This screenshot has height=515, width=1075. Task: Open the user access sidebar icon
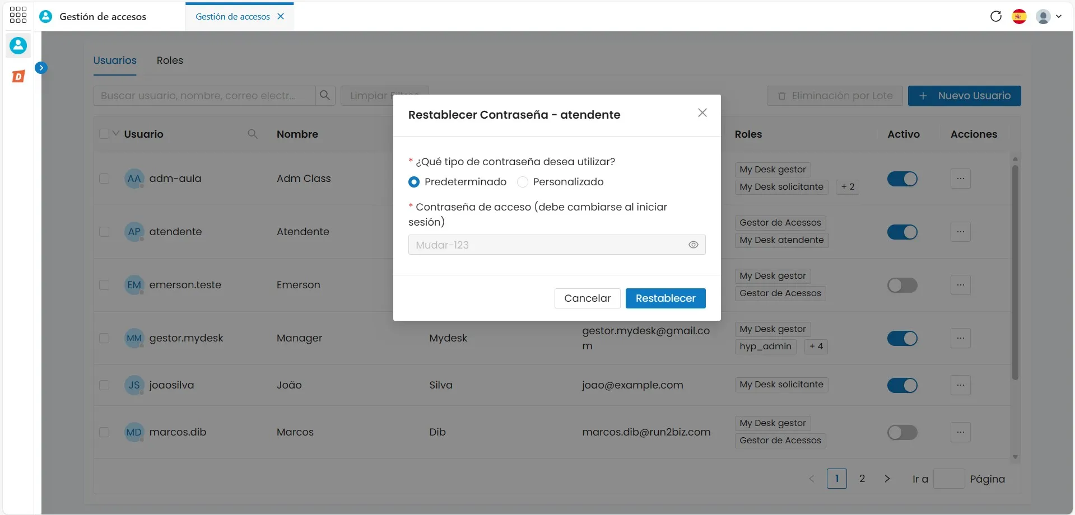coord(18,45)
